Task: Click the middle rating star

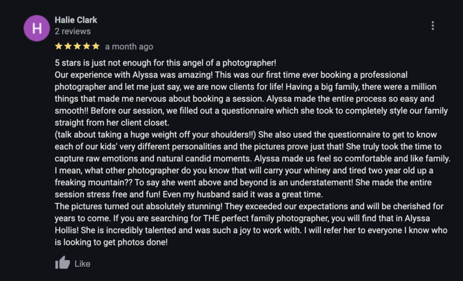Action: coord(78,46)
